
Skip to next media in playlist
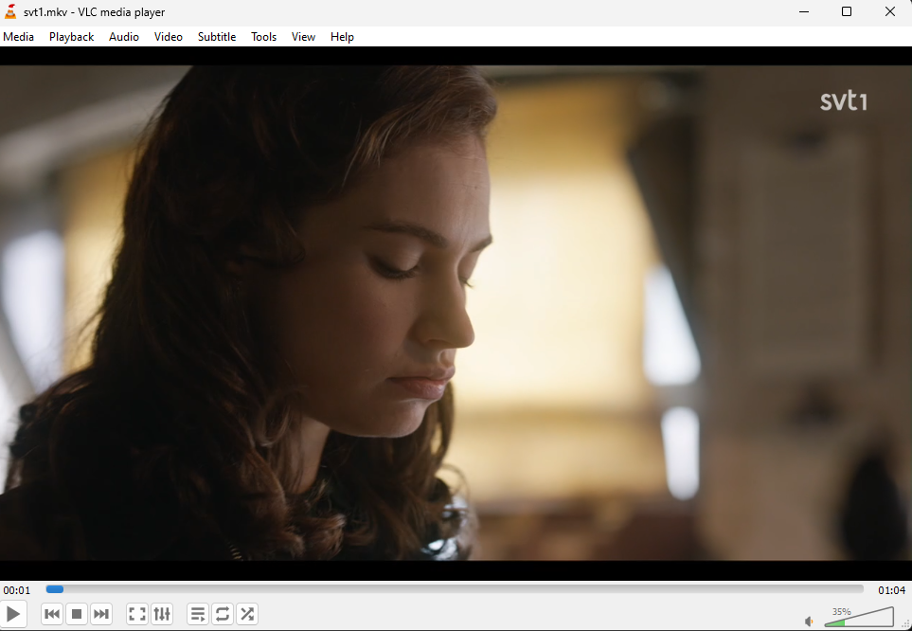[x=100, y=614]
